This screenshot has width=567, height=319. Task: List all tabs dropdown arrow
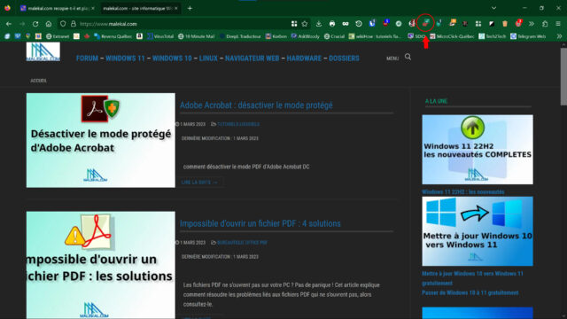click(x=493, y=8)
